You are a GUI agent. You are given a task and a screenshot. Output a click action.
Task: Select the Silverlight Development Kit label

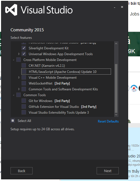(49, 48)
